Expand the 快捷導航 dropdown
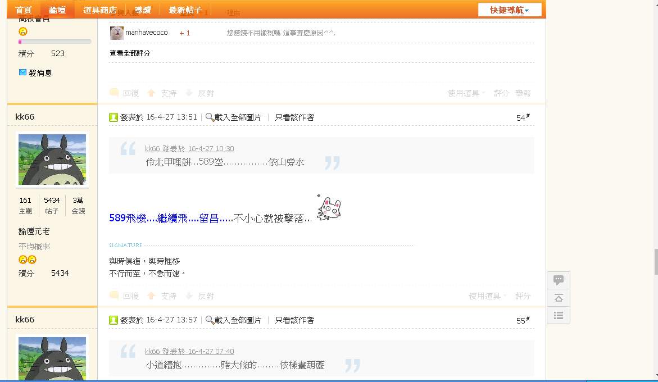Image resolution: width=658 pixels, height=382 pixels. click(x=510, y=10)
